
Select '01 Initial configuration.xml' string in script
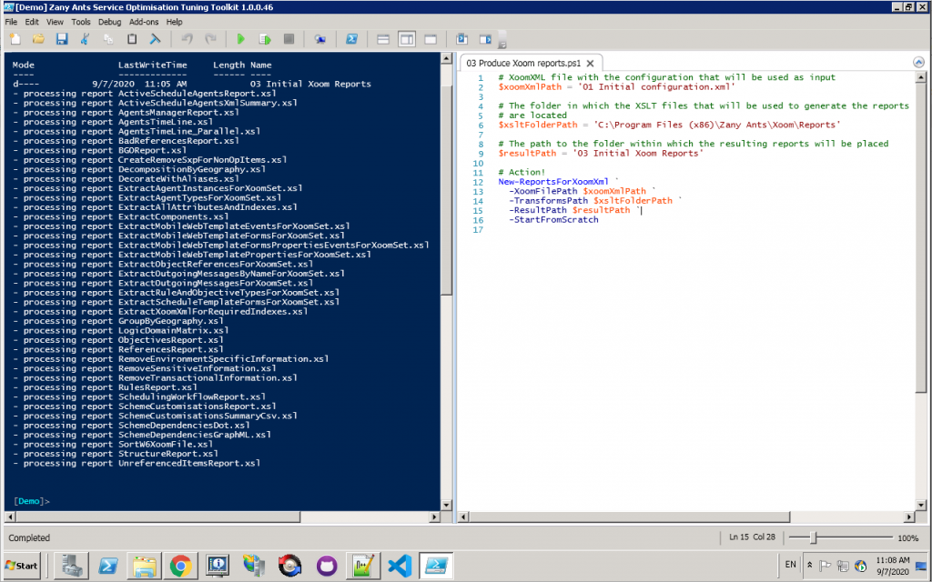coord(656,86)
